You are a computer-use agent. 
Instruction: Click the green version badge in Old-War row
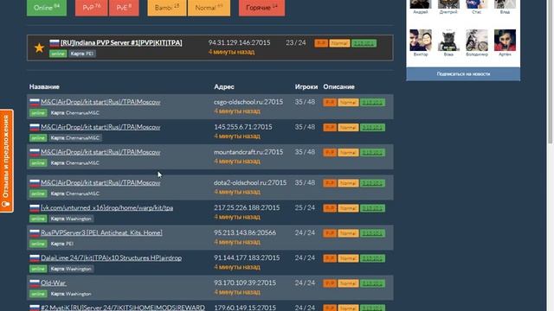[x=372, y=283]
